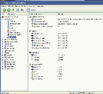The width and height of the screenshot is (103, 94).
Task: Click the Databáze icon in tree
Action: point(5,66)
